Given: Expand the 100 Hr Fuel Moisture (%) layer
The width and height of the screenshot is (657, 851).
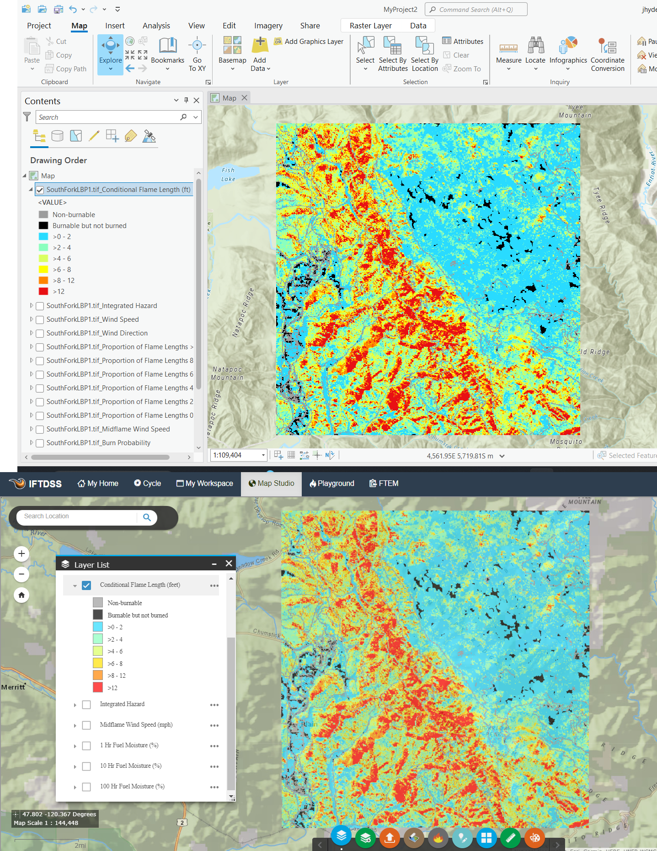Looking at the screenshot, I should (x=75, y=787).
